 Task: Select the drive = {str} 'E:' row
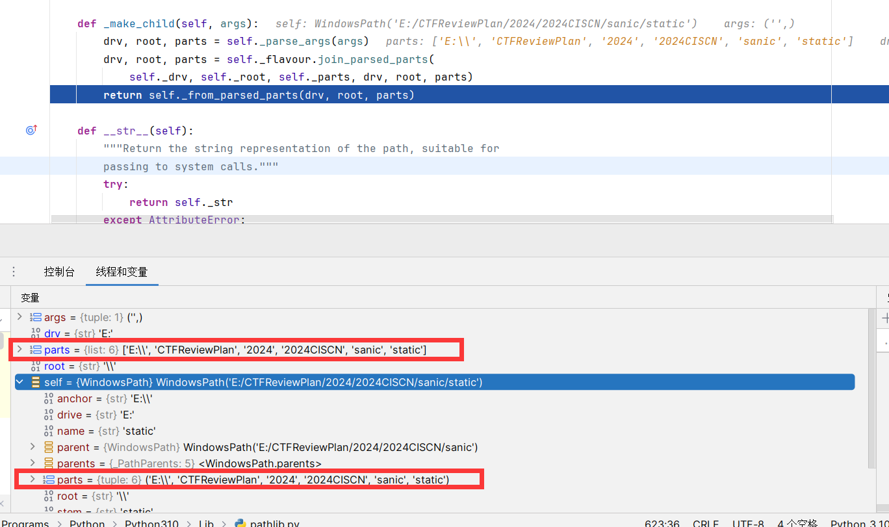pos(435,415)
